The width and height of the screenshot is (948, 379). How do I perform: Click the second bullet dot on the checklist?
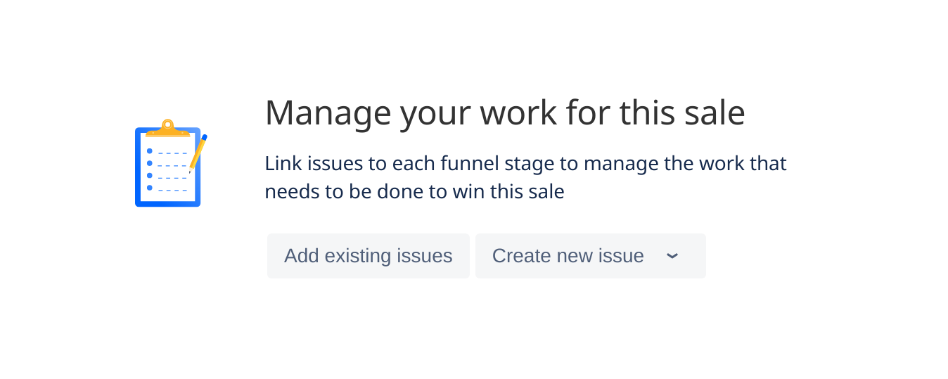149,163
